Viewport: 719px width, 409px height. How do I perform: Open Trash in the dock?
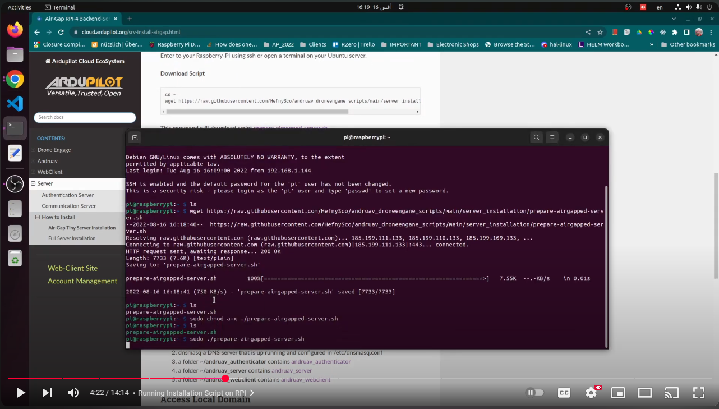click(x=15, y=258)
